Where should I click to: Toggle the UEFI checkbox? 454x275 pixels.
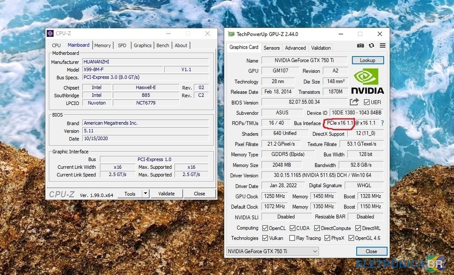(x=367, y=103)
